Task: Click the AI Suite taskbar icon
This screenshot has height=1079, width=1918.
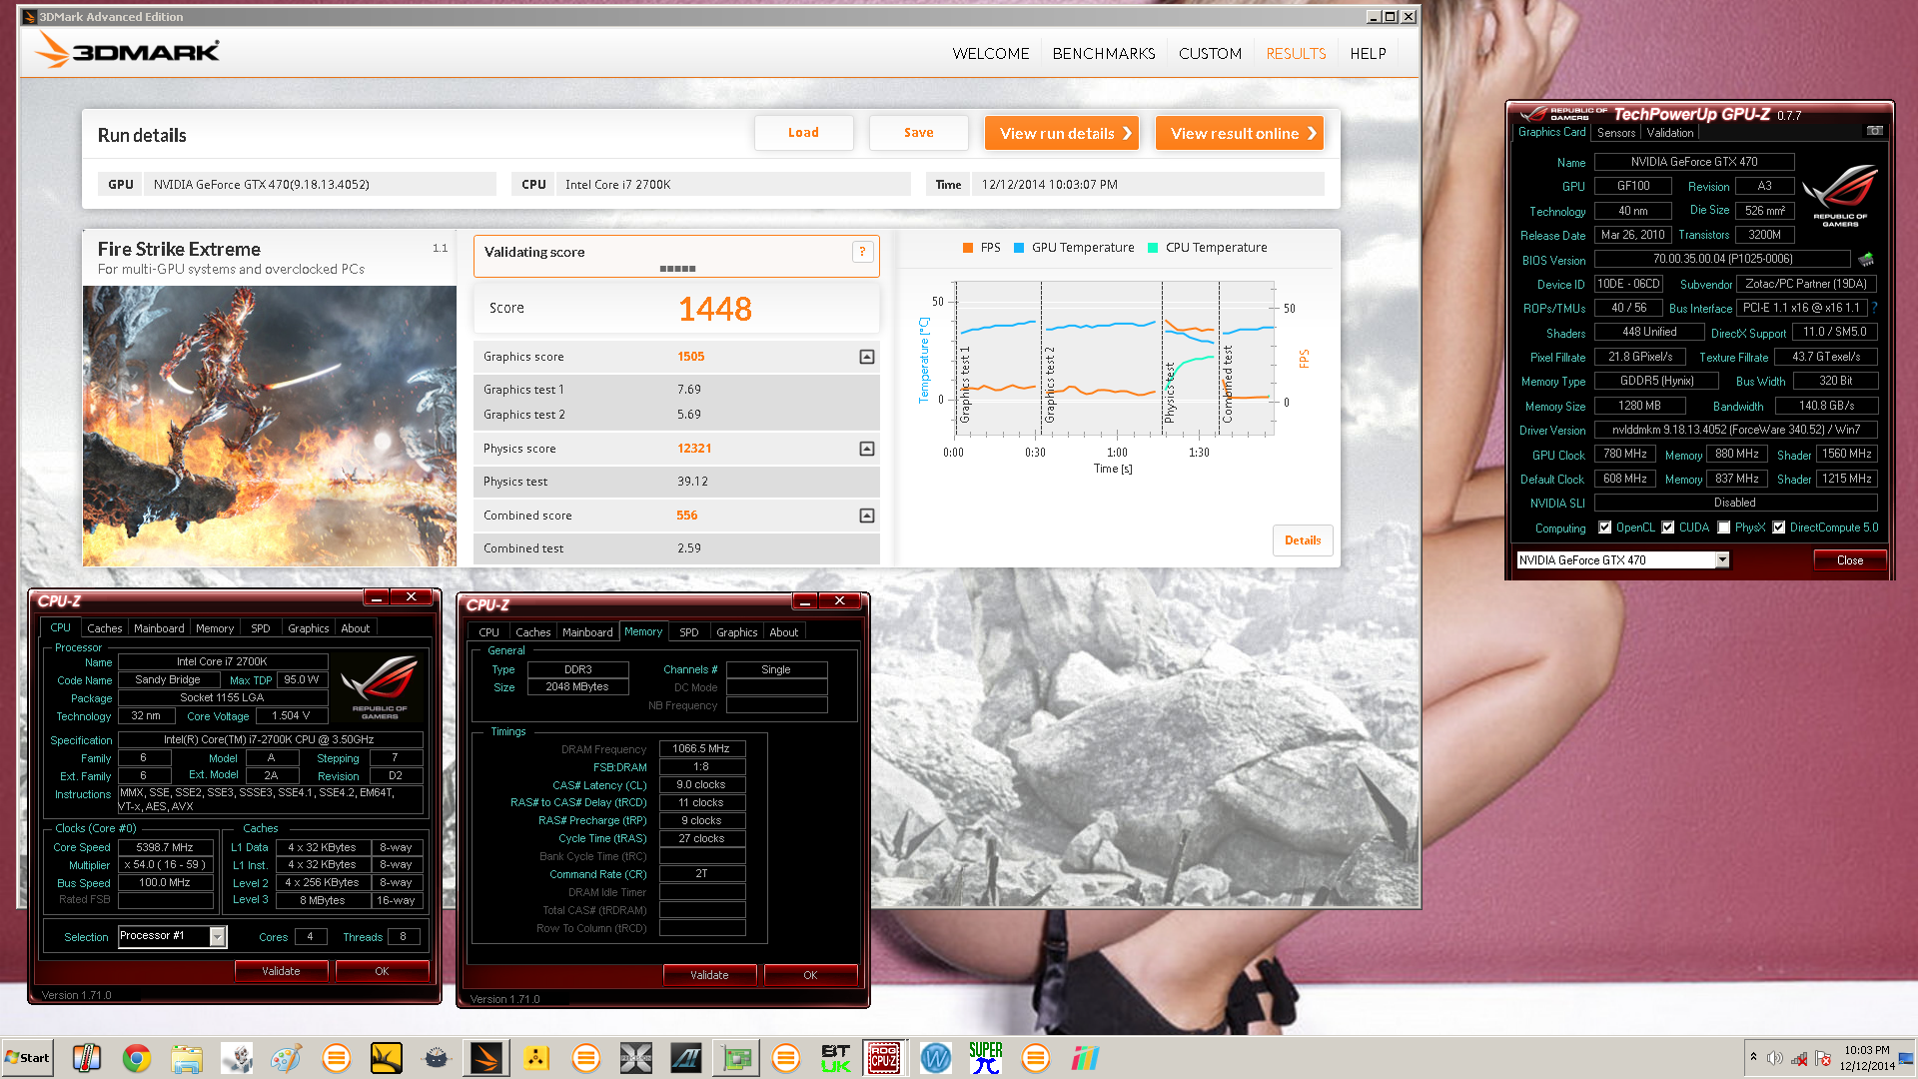Action: 685,1058
